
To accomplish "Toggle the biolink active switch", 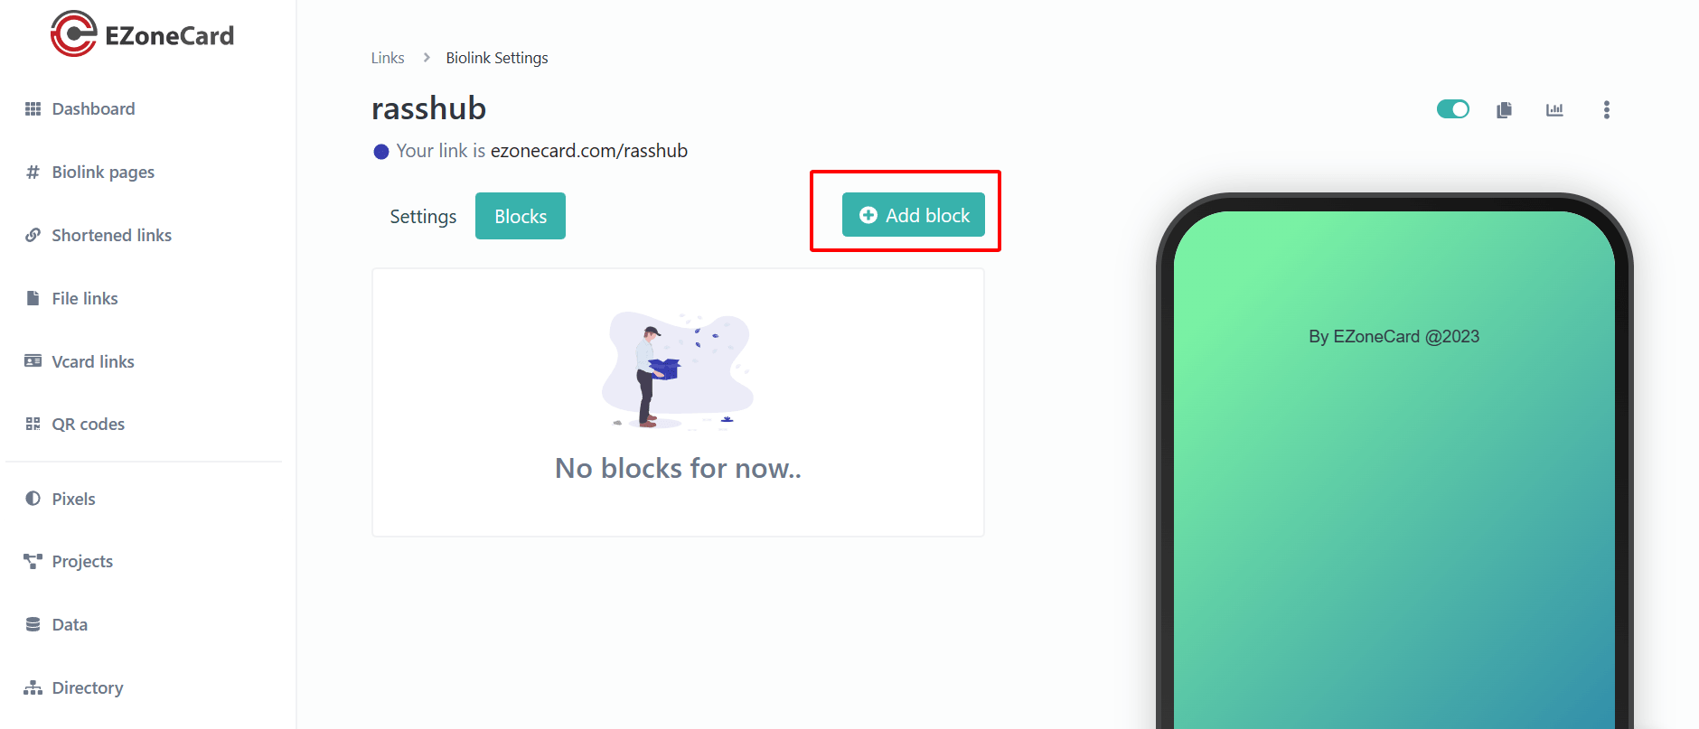I will tap(1453, 109).
